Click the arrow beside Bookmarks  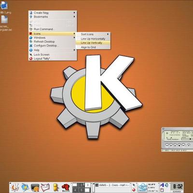(74, 16)
